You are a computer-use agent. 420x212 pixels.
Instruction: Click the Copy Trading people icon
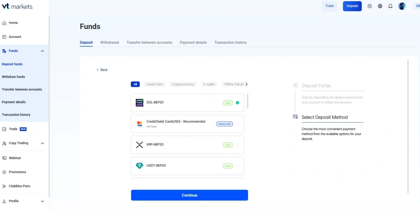pos(4,143)
